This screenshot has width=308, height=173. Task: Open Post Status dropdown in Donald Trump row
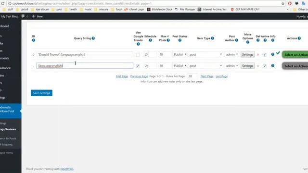(180, 54)
